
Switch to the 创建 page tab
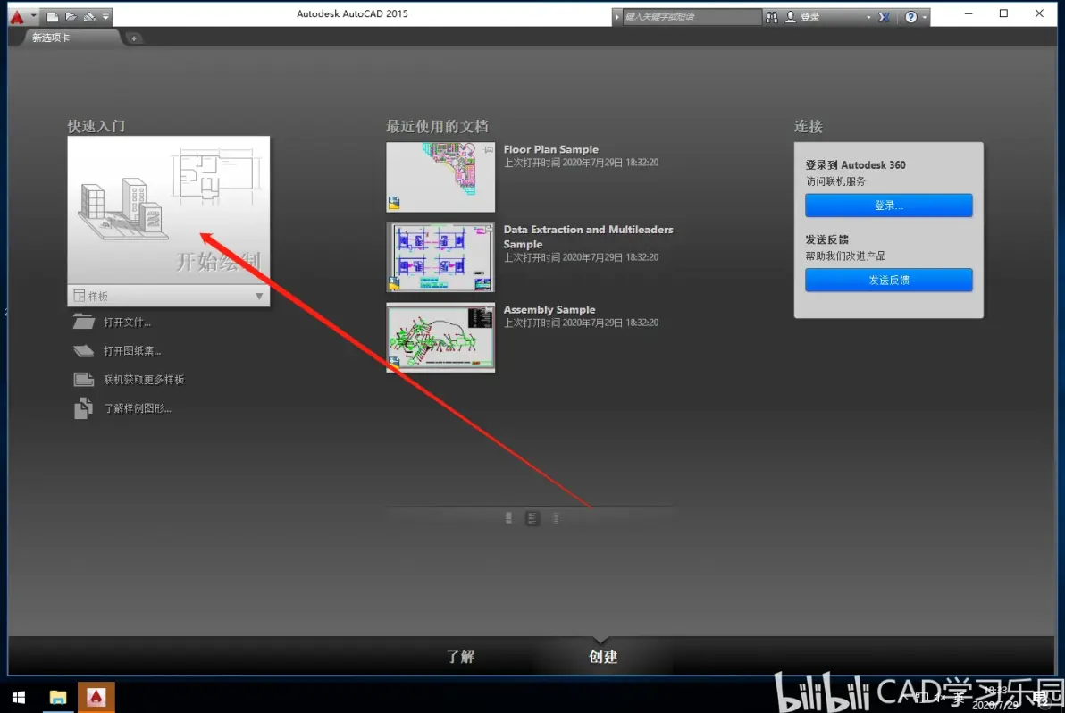pos(602,657)
